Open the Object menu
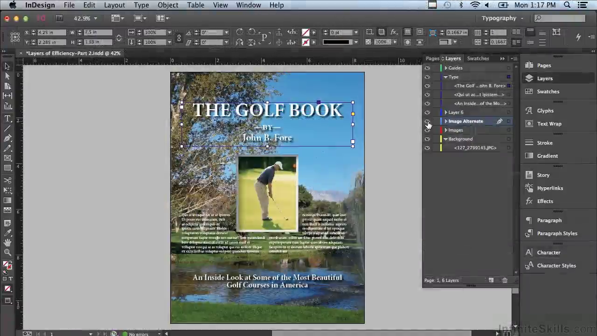This screenshot has width=597, height=336. 168,5
